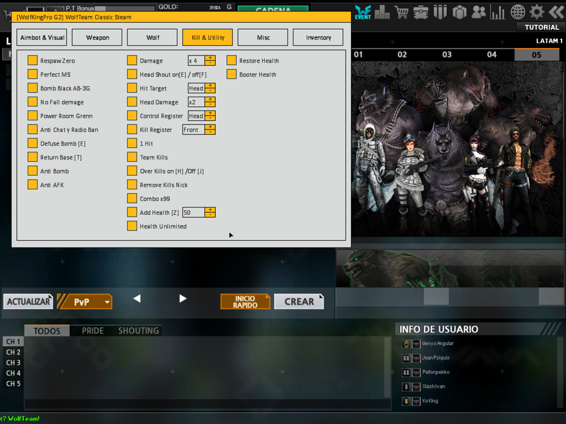Click the briefcase inventory icon
This screenshot has width=566, height=424.
pyautogui.click(x=421, y=12)
